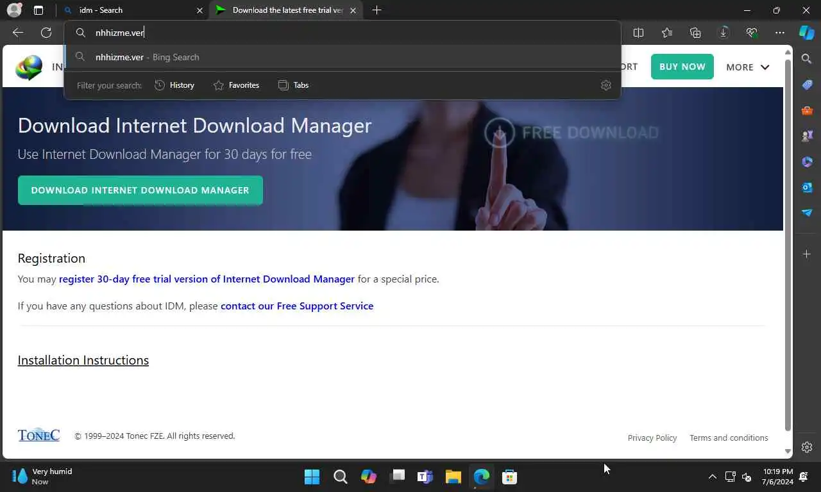Image resolution: width=821 pixels, height=492 pixels.
Task: Open the clock showing 10:19 PM
Action: click(x=777, y=477)
